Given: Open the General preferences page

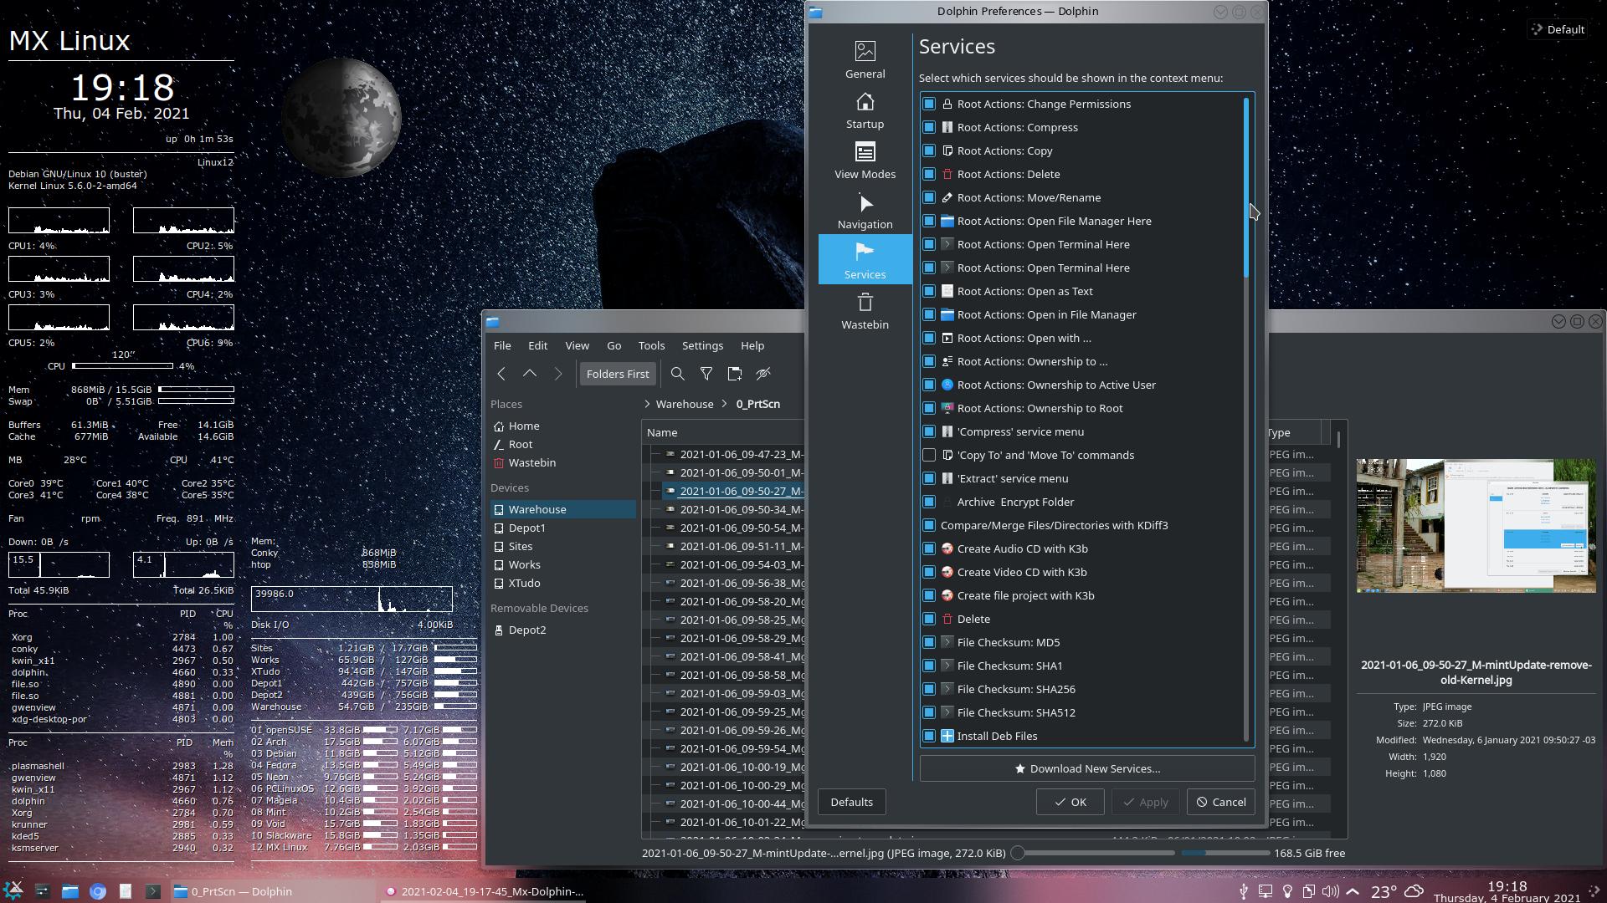Looking at the screenshot, I should coord(865,60).
